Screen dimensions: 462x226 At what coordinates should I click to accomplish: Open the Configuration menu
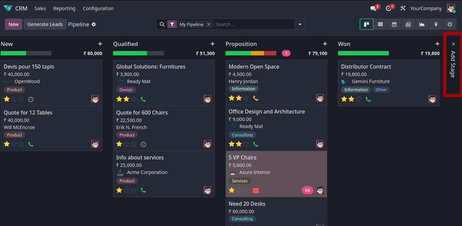(x=98, y=8)
